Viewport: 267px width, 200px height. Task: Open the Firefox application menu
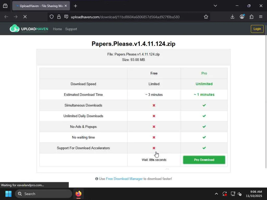click(261, 17)
